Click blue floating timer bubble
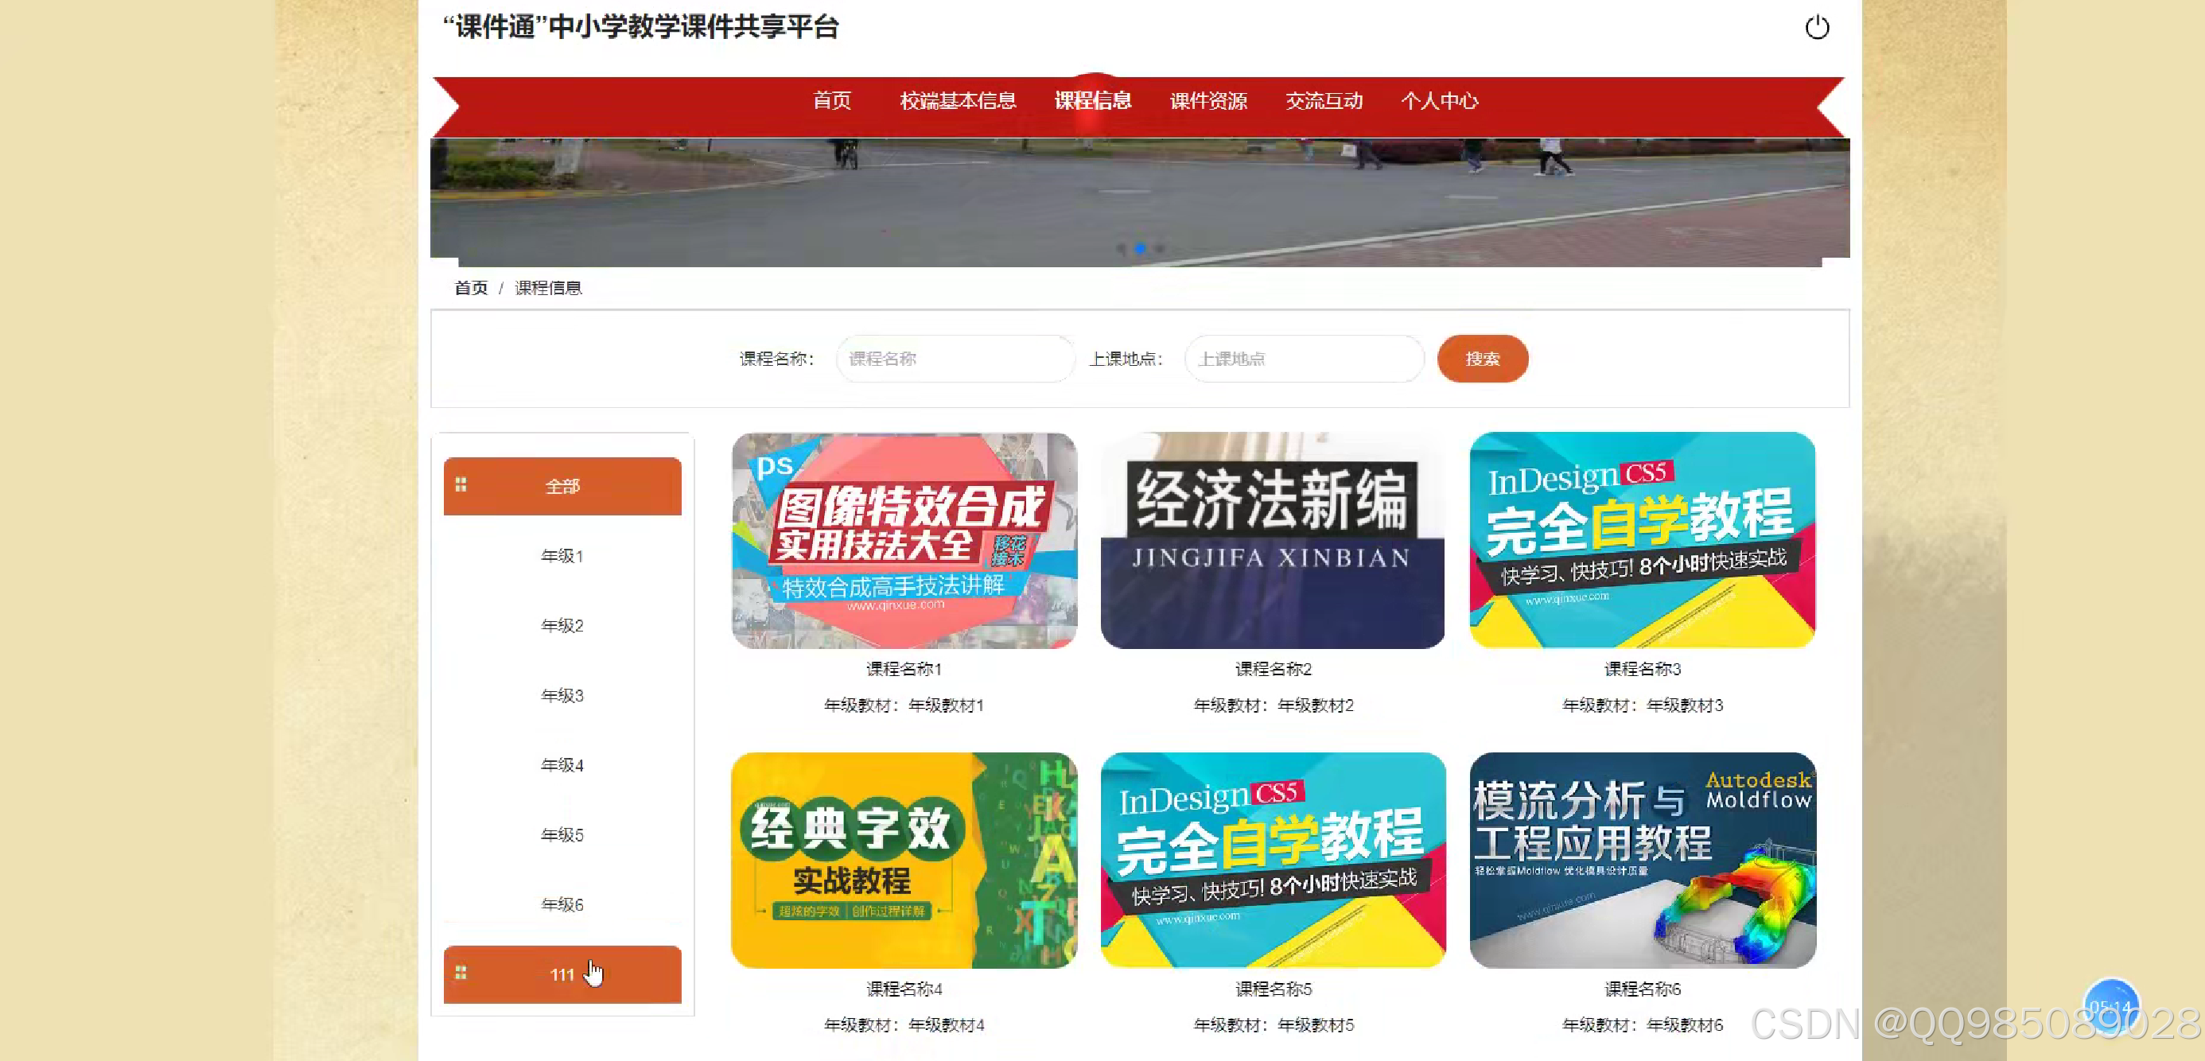Screen dimensions: 2205x1061 [2110, 1005]
